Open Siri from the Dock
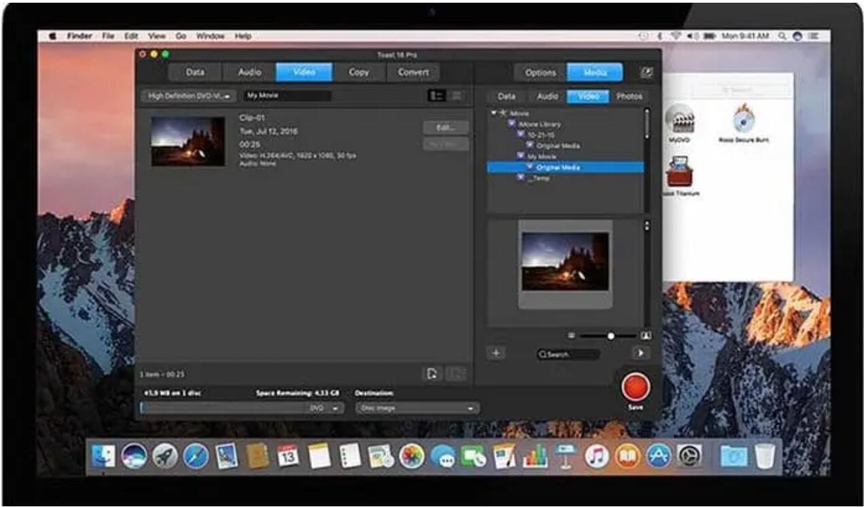864x507 pixels. click(134, 456)
